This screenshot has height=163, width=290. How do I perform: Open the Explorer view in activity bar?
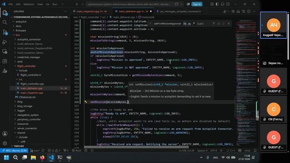click(x=5, y=13)
